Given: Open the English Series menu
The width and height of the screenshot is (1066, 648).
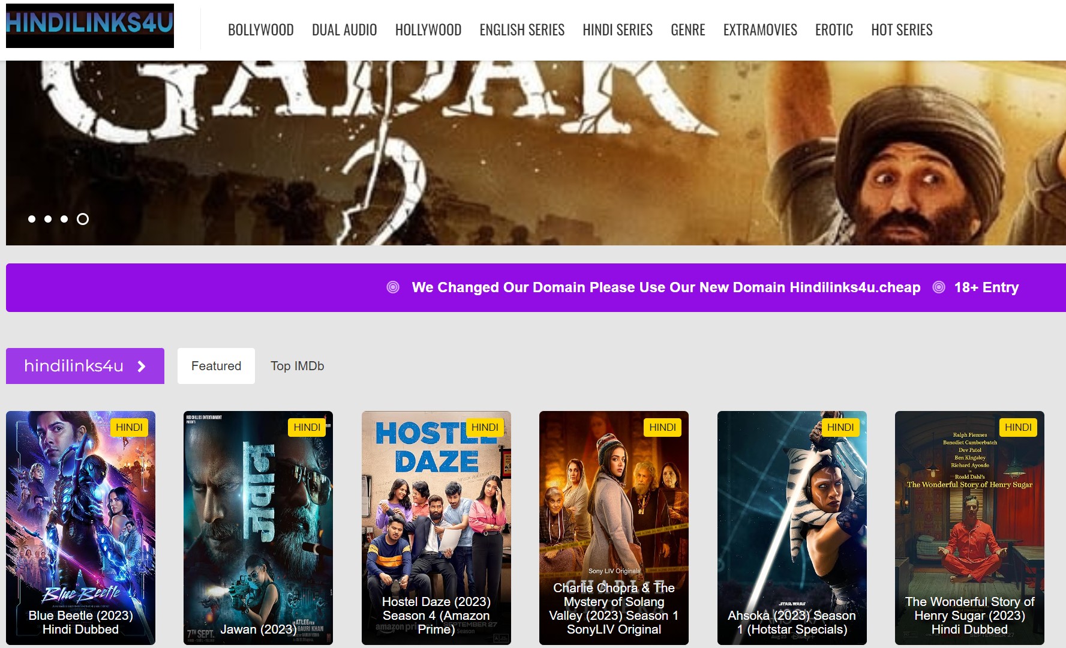Looking at the screenshot, I should pos(522,30).
